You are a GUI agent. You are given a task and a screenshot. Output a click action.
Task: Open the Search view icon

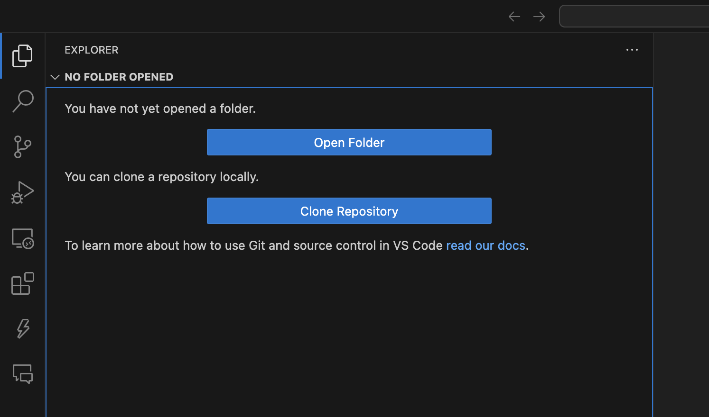click(22, 101)
